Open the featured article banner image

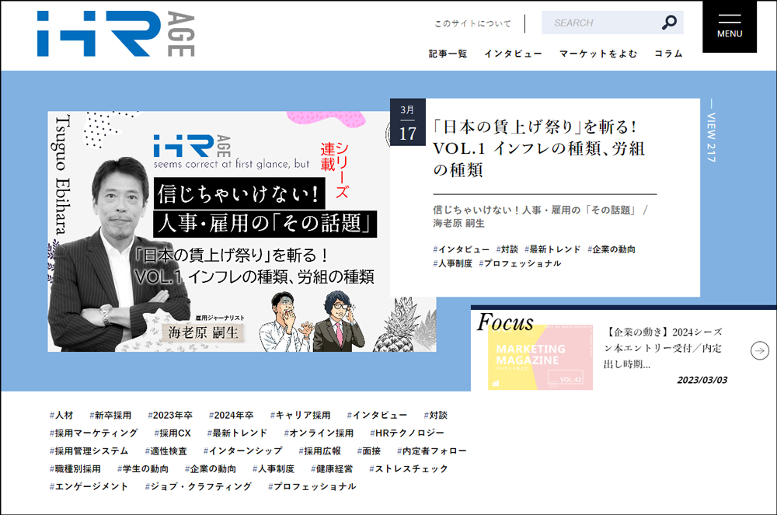[242, 231]
